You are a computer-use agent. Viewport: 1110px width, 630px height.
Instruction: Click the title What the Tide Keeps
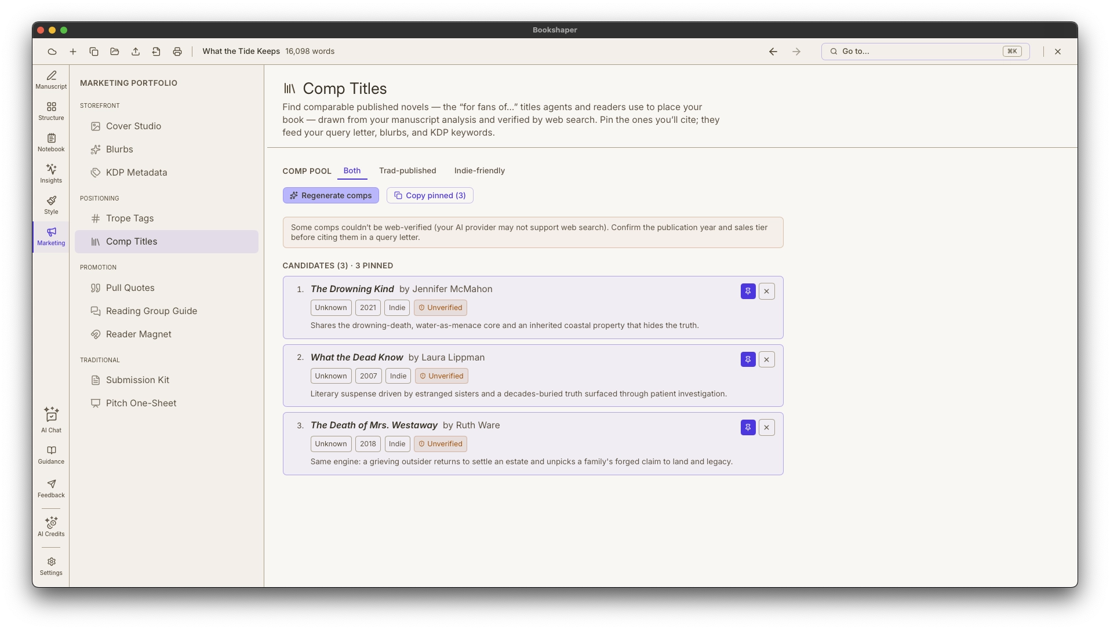[241, 52]
